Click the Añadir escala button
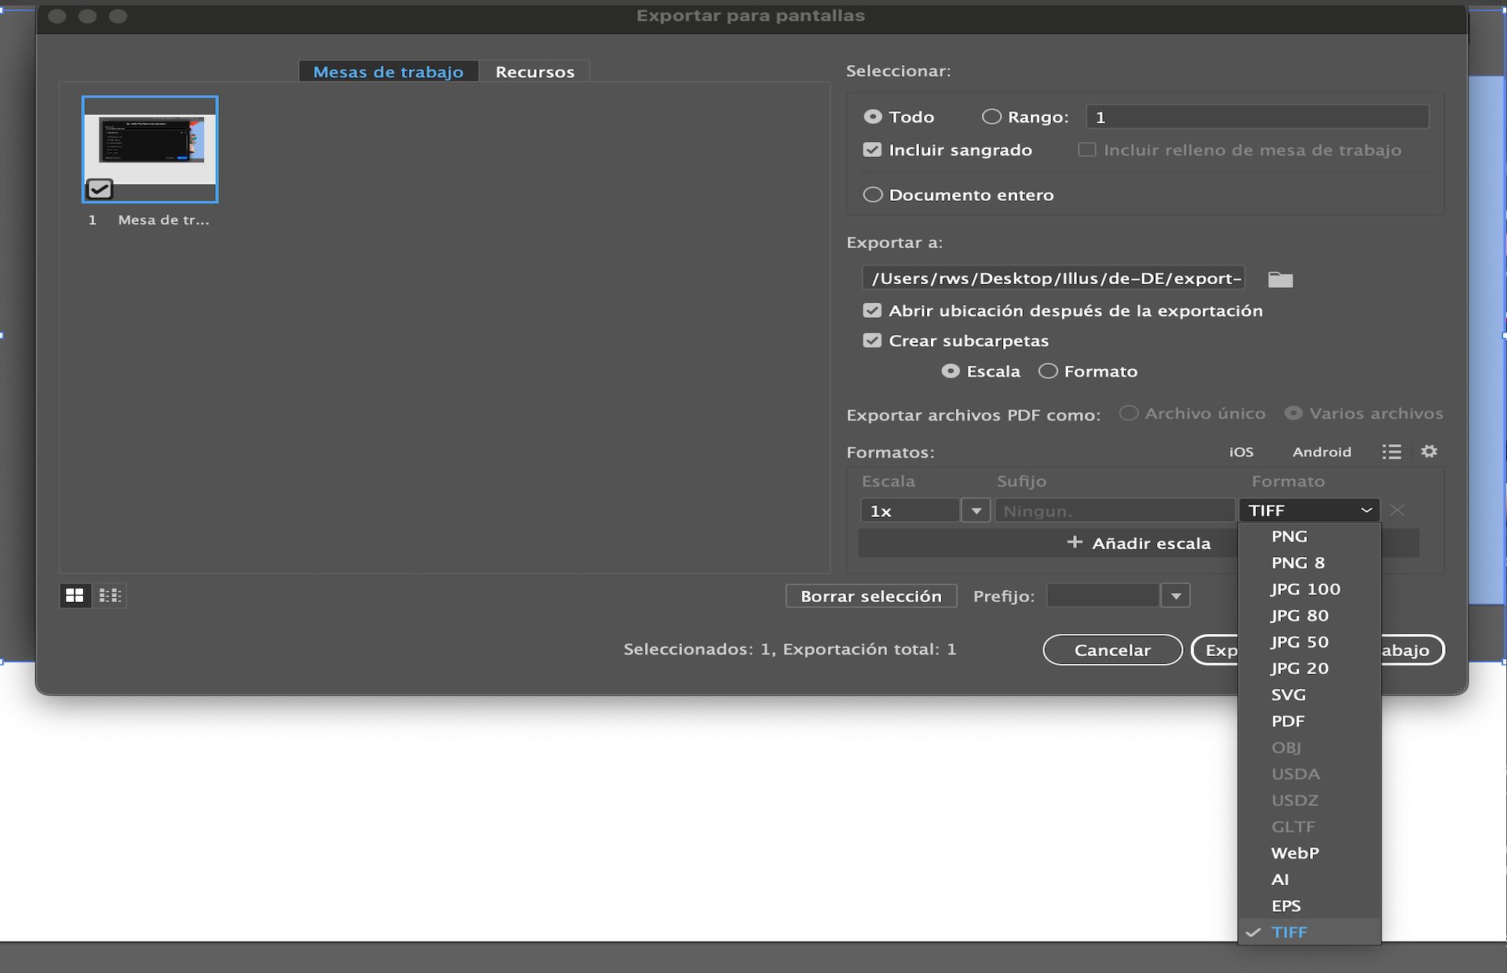Screen dimensions: 1507x973 [1139, 542]
